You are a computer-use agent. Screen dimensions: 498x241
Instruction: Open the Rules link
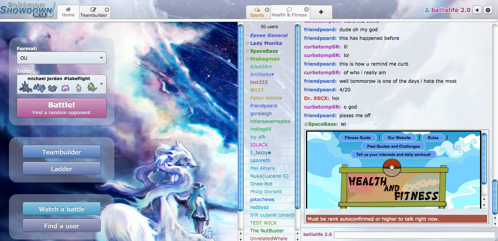(433, 137)
